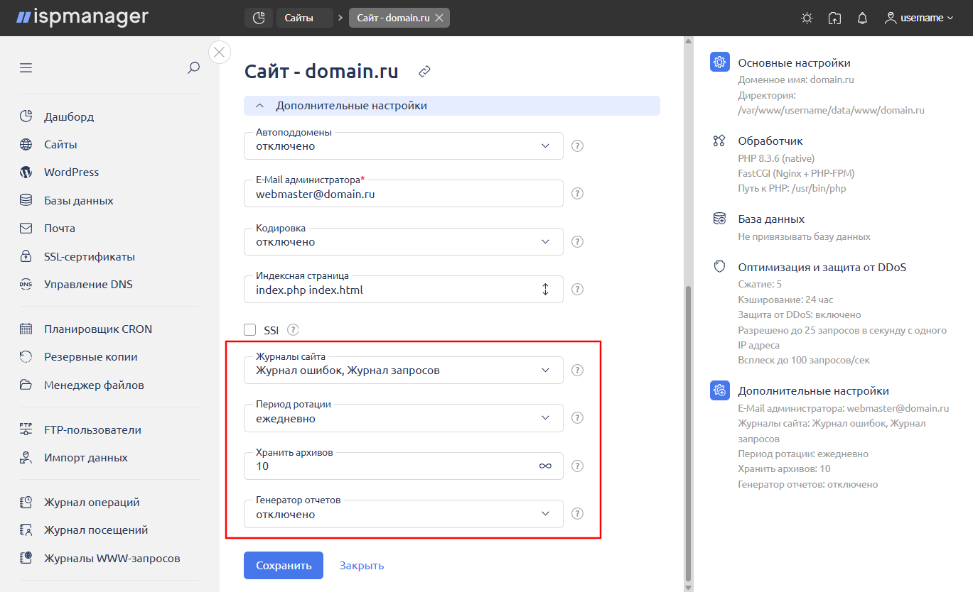973x592 pixels.
Task: Open the Журналы сайта dropdown
Action: point(403,370)
